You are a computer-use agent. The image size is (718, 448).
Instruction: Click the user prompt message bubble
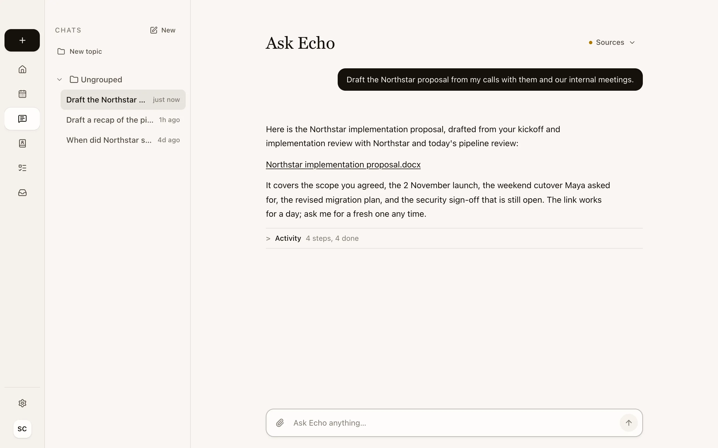[490, 80]
